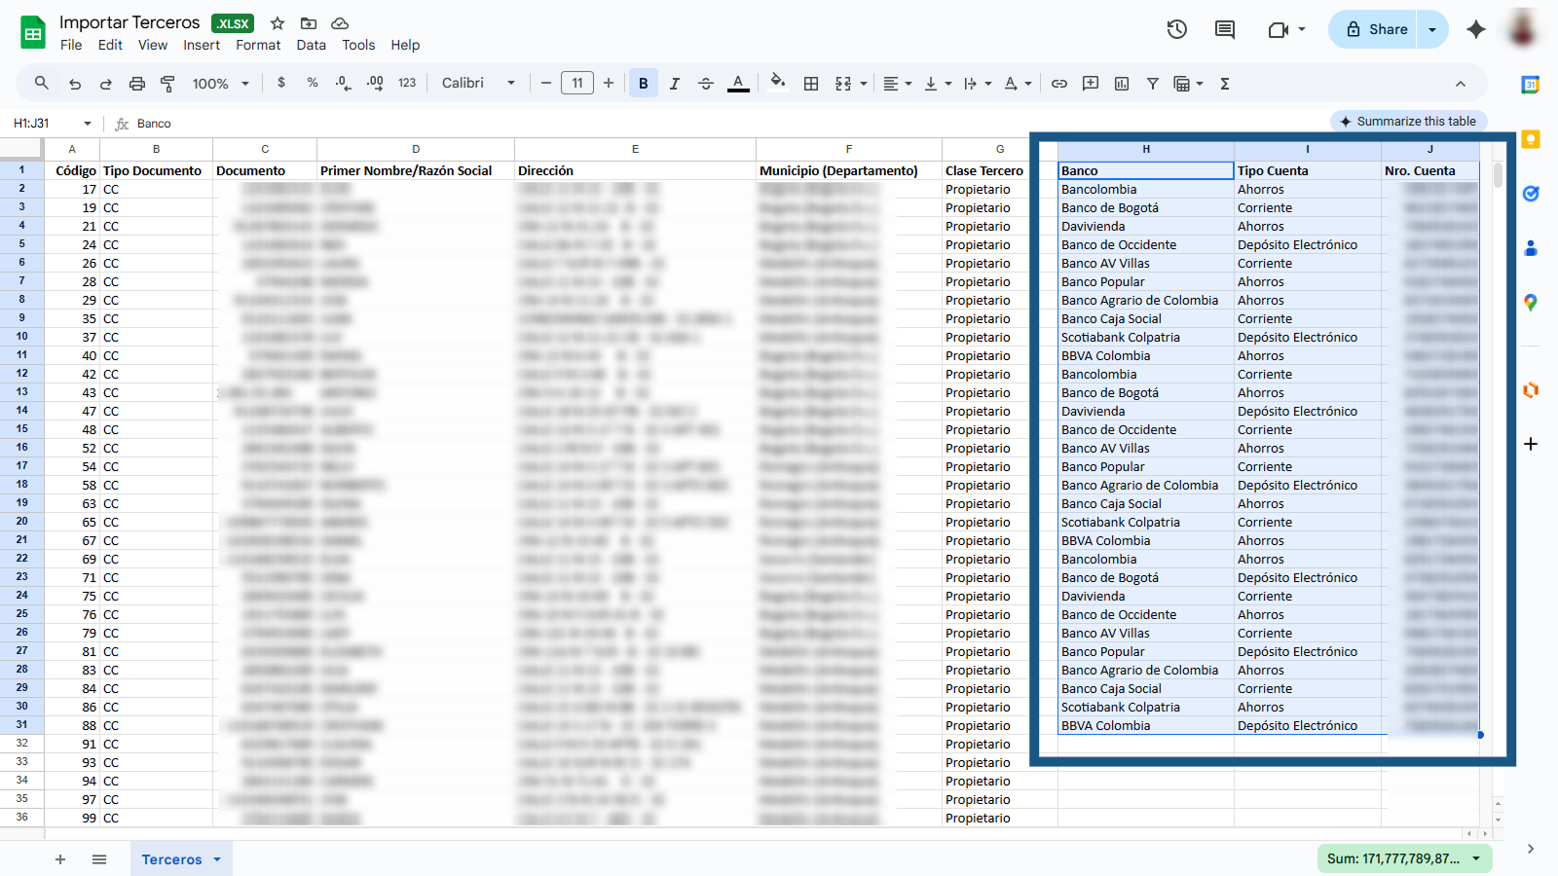Decrease decimal places

343,84
